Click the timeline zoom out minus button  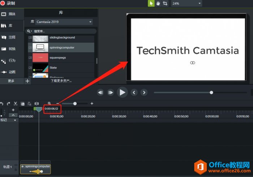pos(57,103)
